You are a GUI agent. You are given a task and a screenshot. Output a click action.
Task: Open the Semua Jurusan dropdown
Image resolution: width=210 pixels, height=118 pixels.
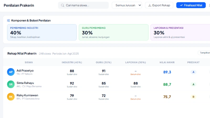127,5
